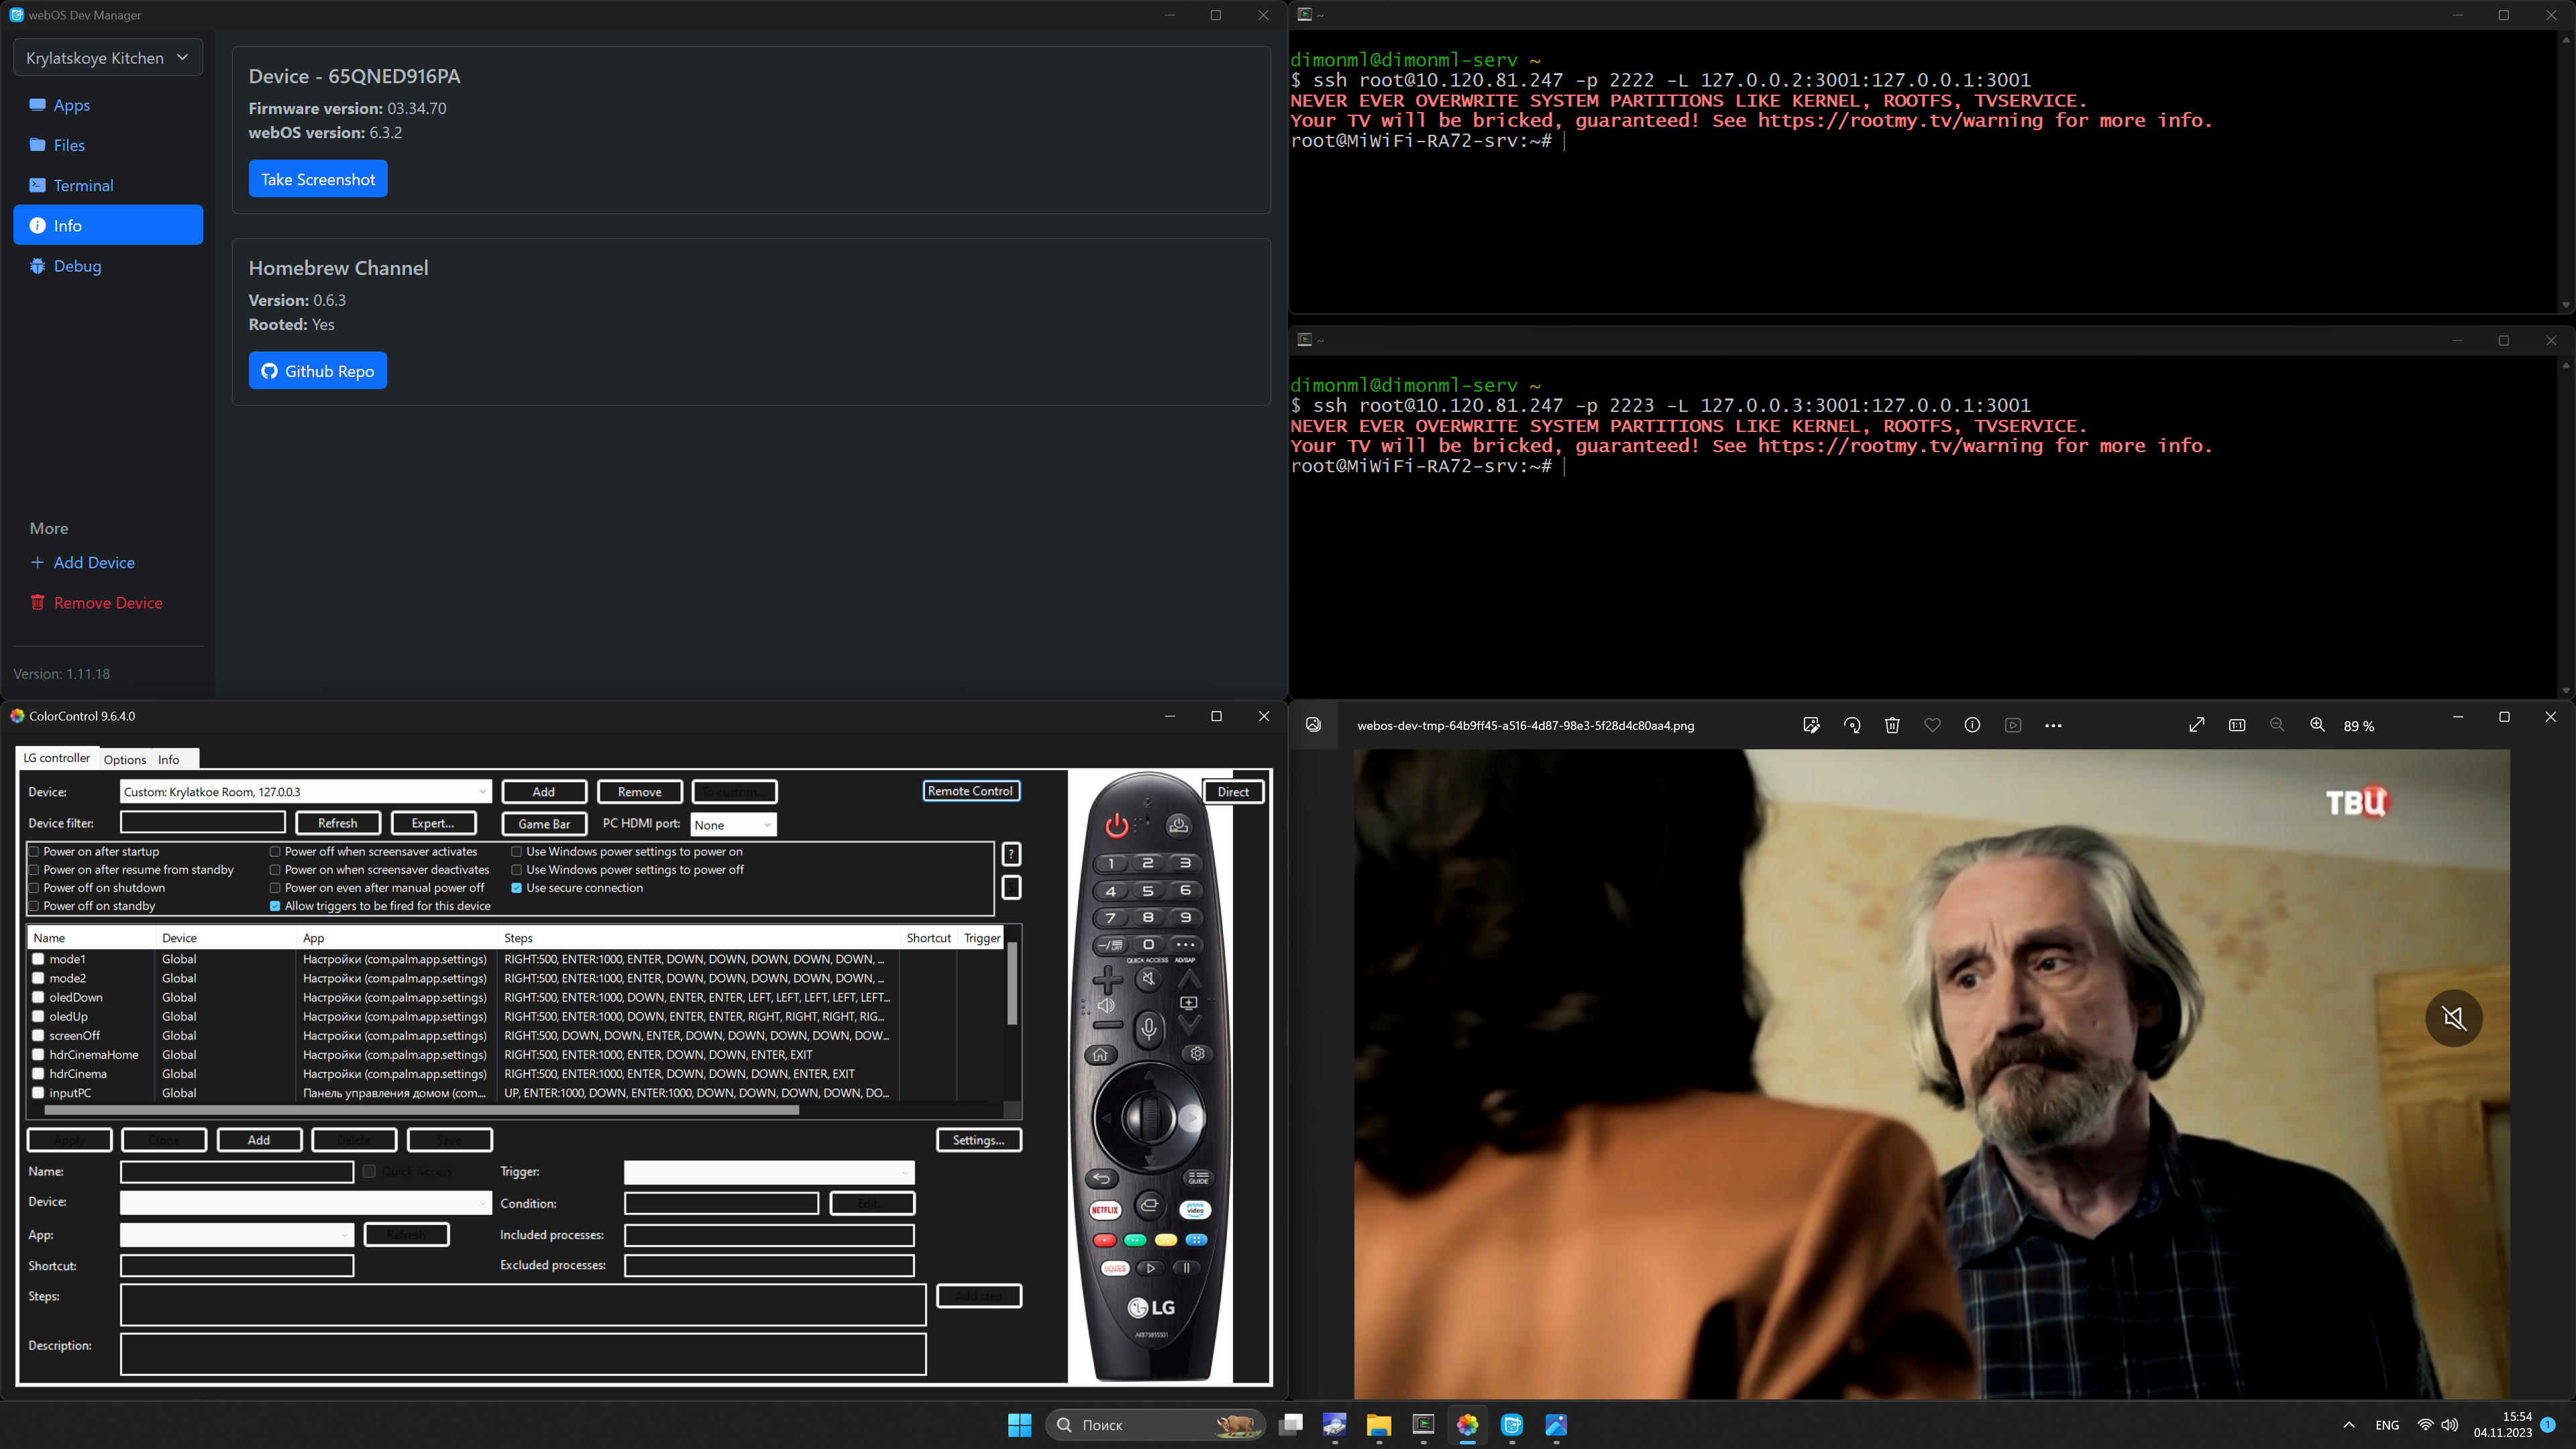Click zoom in magnifier in Photos viewer
Viewport: 2576px width, 1449px height.
(2317, 725)
